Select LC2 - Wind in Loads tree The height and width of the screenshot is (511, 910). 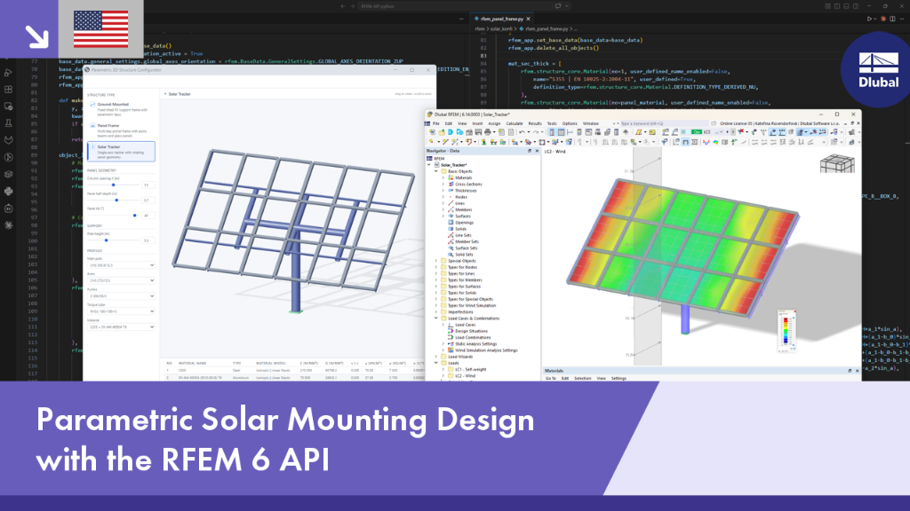click(465, 375)
